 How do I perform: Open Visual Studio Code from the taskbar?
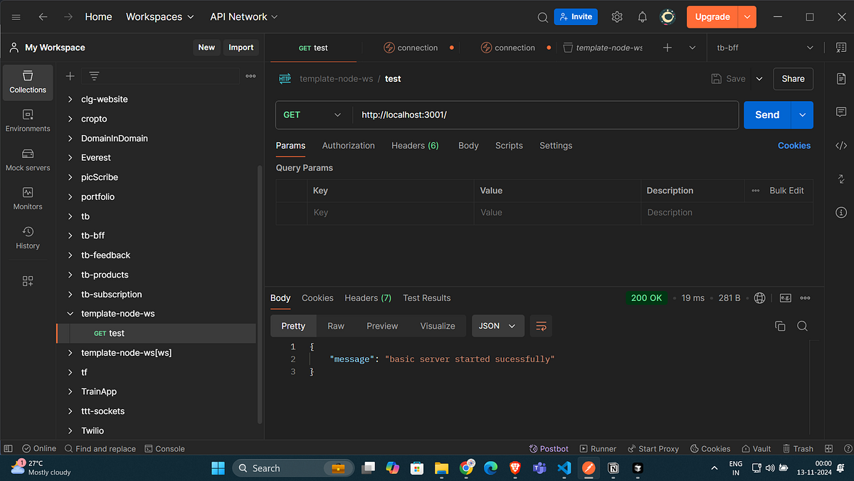click(x=564, y=467)
